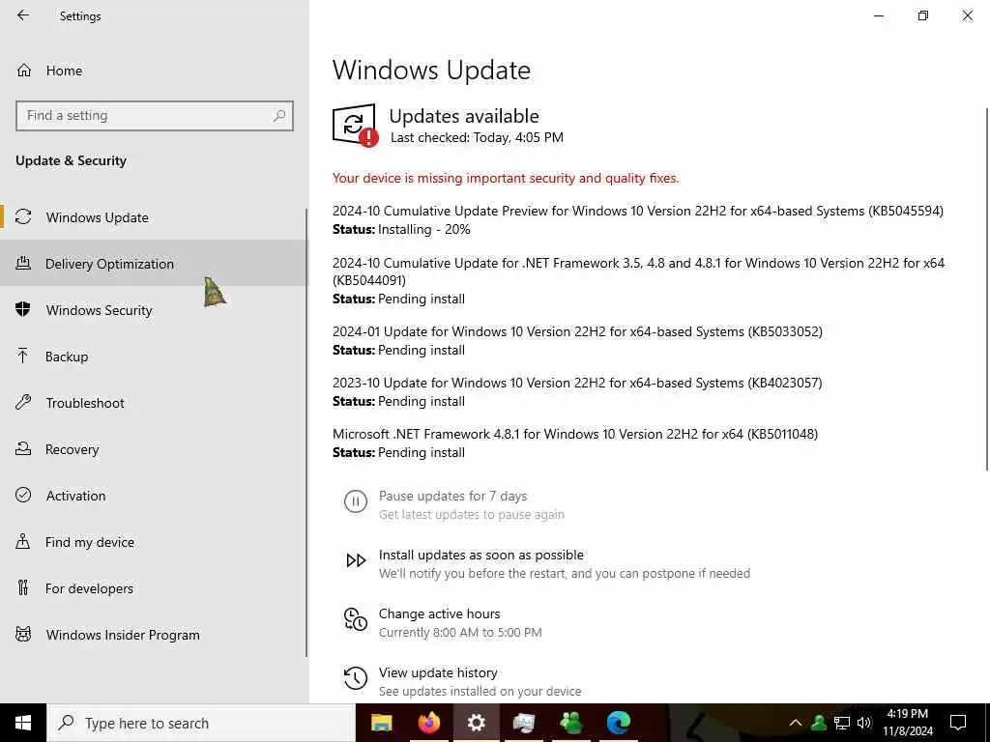Click the network tray icon
Viewport: 990px width, 742px height.
point(842,723)
